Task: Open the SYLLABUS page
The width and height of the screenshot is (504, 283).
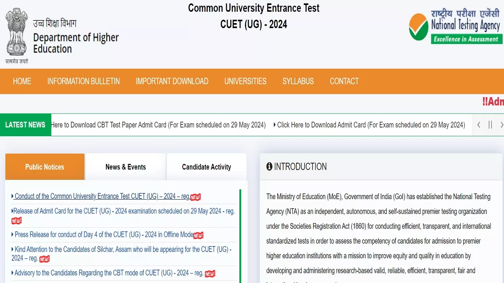Action: [298, 81]
